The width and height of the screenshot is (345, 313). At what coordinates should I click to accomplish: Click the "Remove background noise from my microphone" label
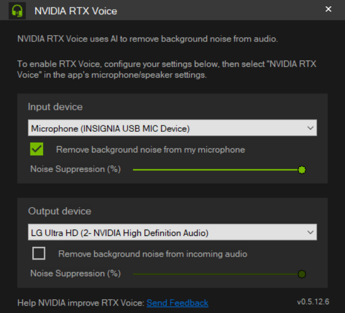[x=151, y=150]
